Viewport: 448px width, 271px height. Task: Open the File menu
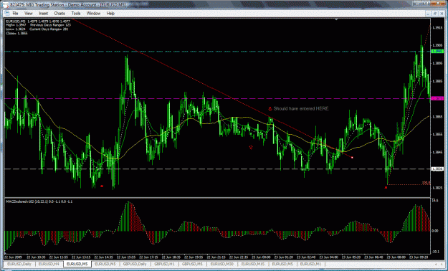15,14
